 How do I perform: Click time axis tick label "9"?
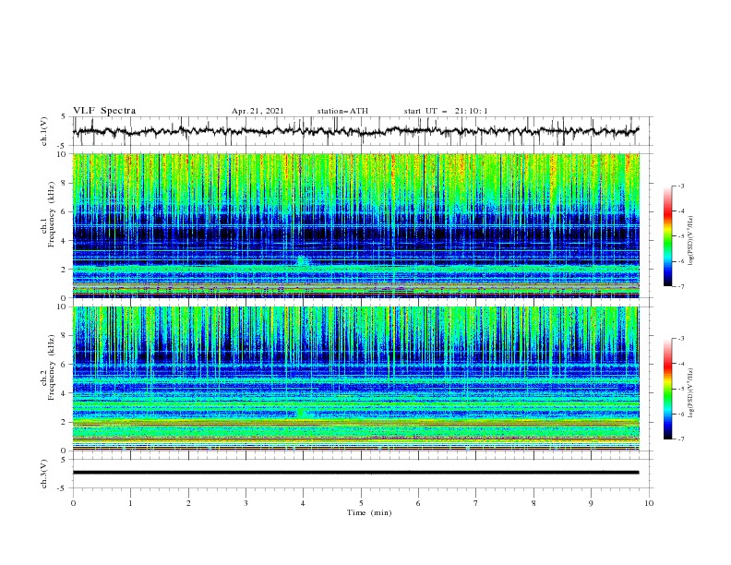(x=591, y=503)
